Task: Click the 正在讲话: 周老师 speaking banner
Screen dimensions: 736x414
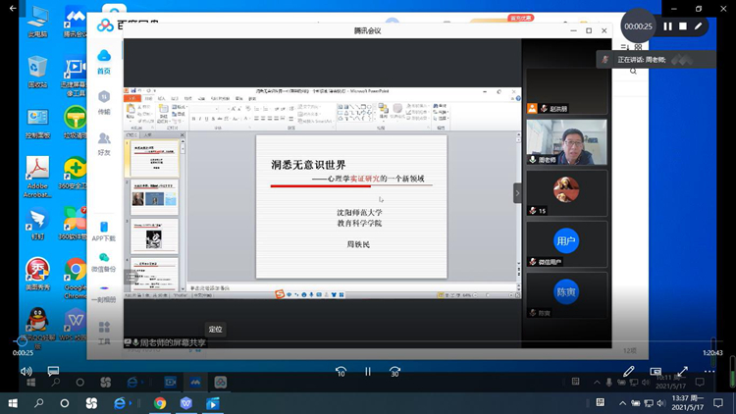Action: (x=657, y=60)
